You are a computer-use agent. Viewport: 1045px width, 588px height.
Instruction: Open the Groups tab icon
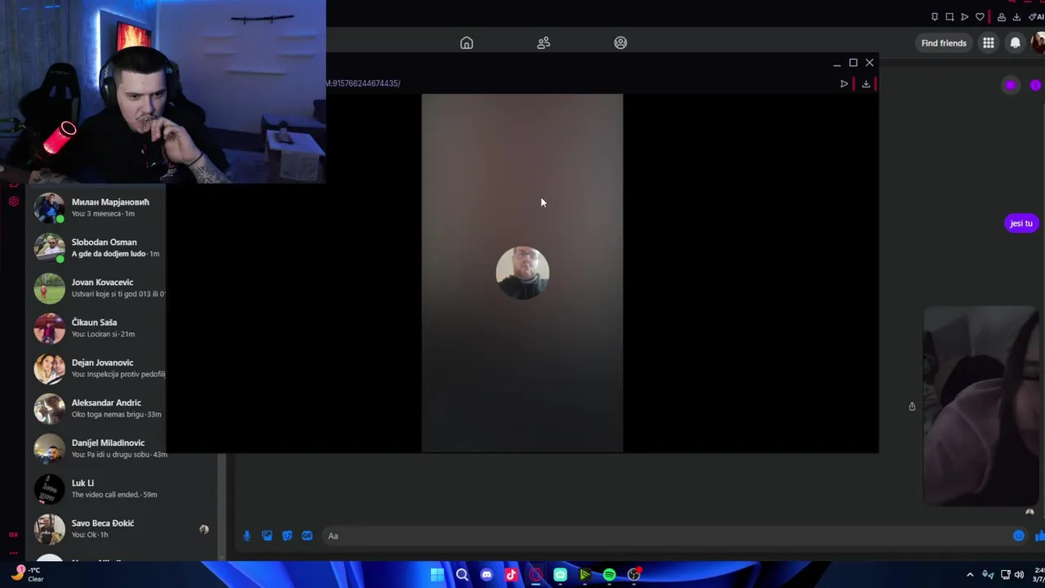point(620,42)
